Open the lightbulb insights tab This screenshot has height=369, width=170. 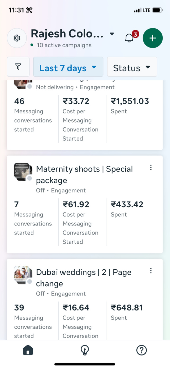(x=85, y=350)
